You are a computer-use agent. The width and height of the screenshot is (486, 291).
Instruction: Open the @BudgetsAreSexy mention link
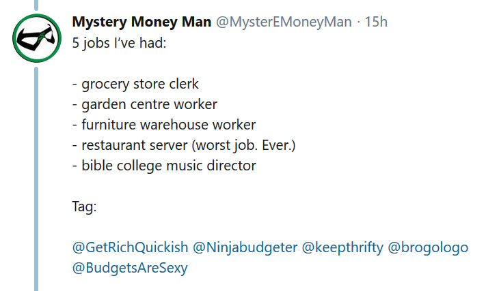pyautogui.click(x=130, y=268)
